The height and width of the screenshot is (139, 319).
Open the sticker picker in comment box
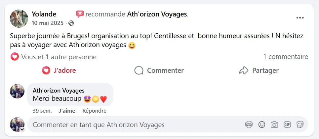300,125
